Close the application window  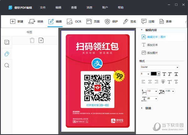183,5
